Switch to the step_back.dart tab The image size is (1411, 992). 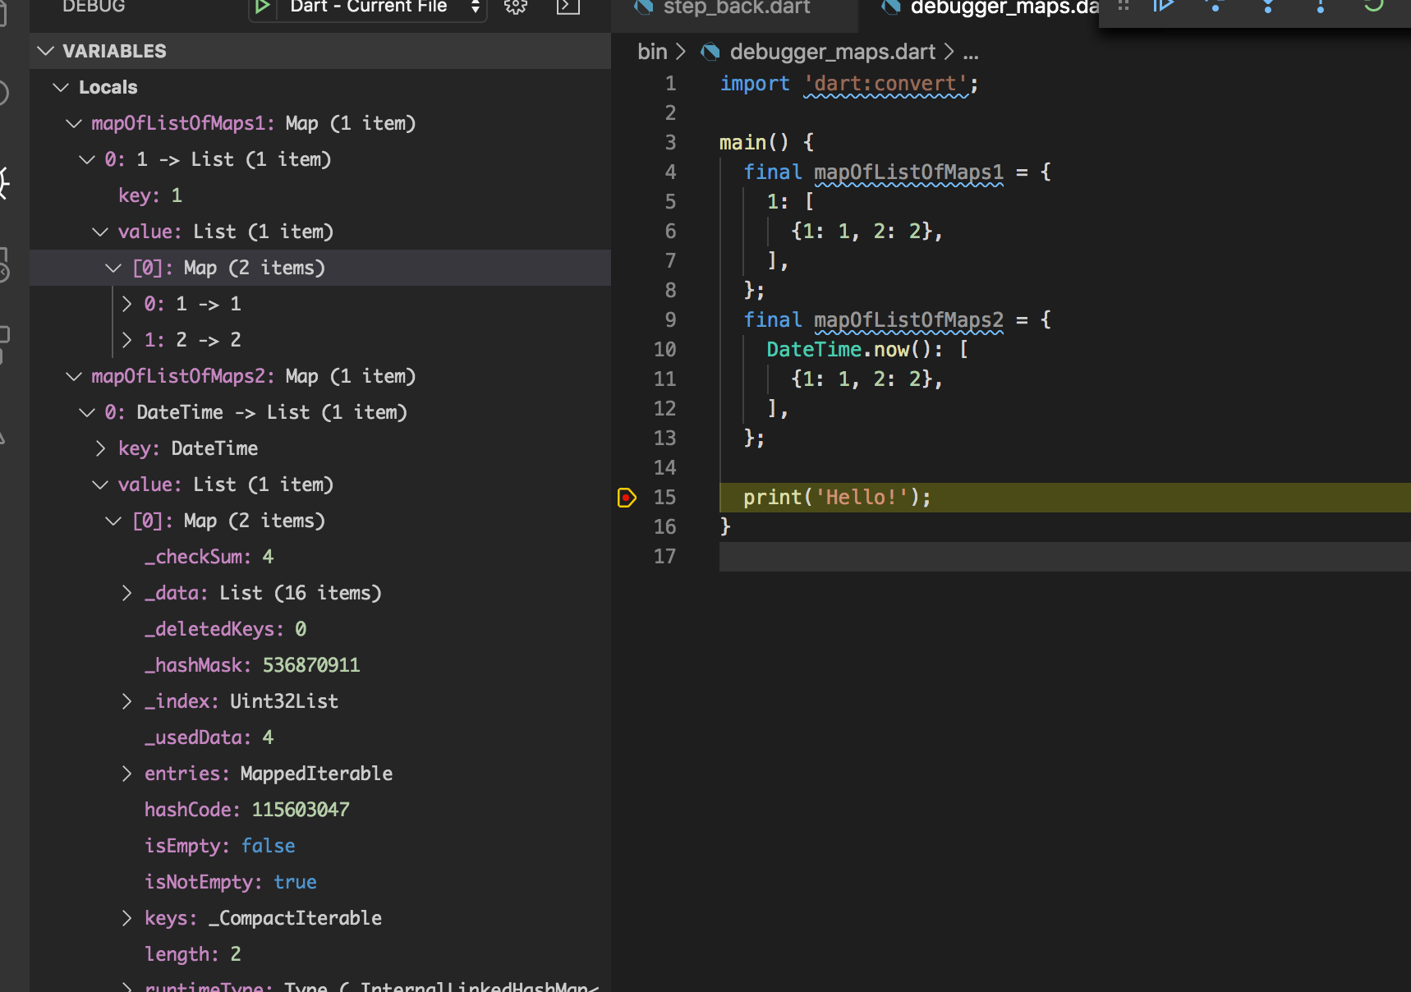click(x=736, y=8)
